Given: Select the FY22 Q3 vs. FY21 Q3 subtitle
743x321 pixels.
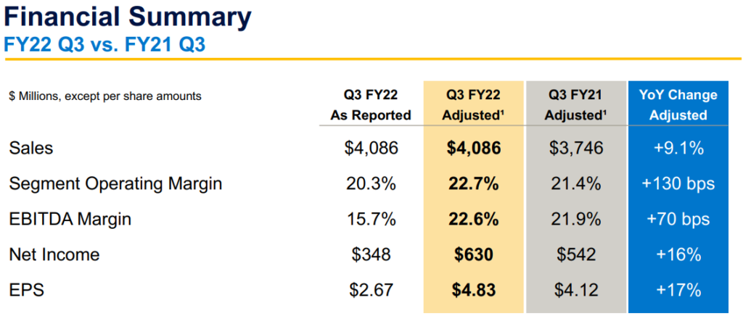Looking at the screenshot, I should point(104,44).
